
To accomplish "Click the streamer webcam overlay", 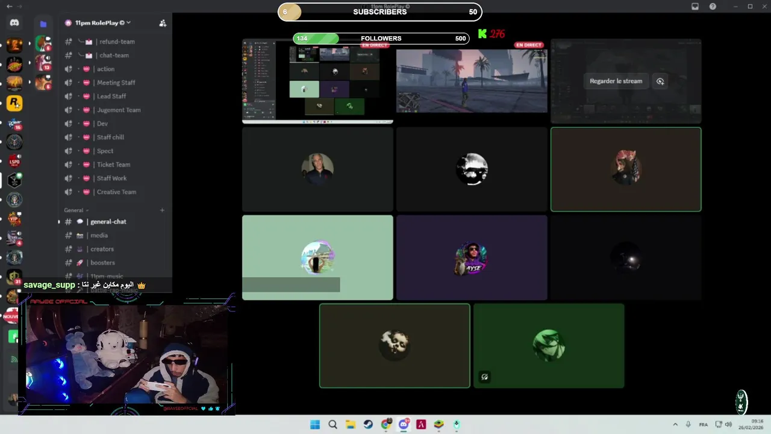I will coord(126,354).
